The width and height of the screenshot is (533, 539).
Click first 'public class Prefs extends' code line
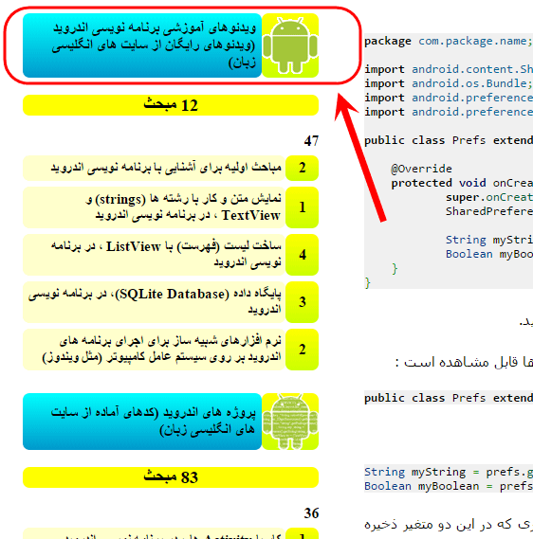pyautogui.click(x=449, y=140)
